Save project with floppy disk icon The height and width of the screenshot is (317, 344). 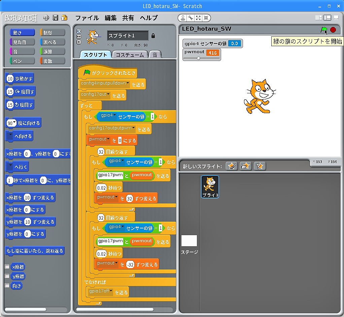click(56, 18)
